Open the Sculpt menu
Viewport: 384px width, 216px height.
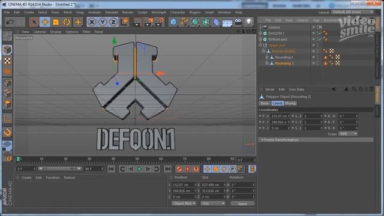(142, 12)
